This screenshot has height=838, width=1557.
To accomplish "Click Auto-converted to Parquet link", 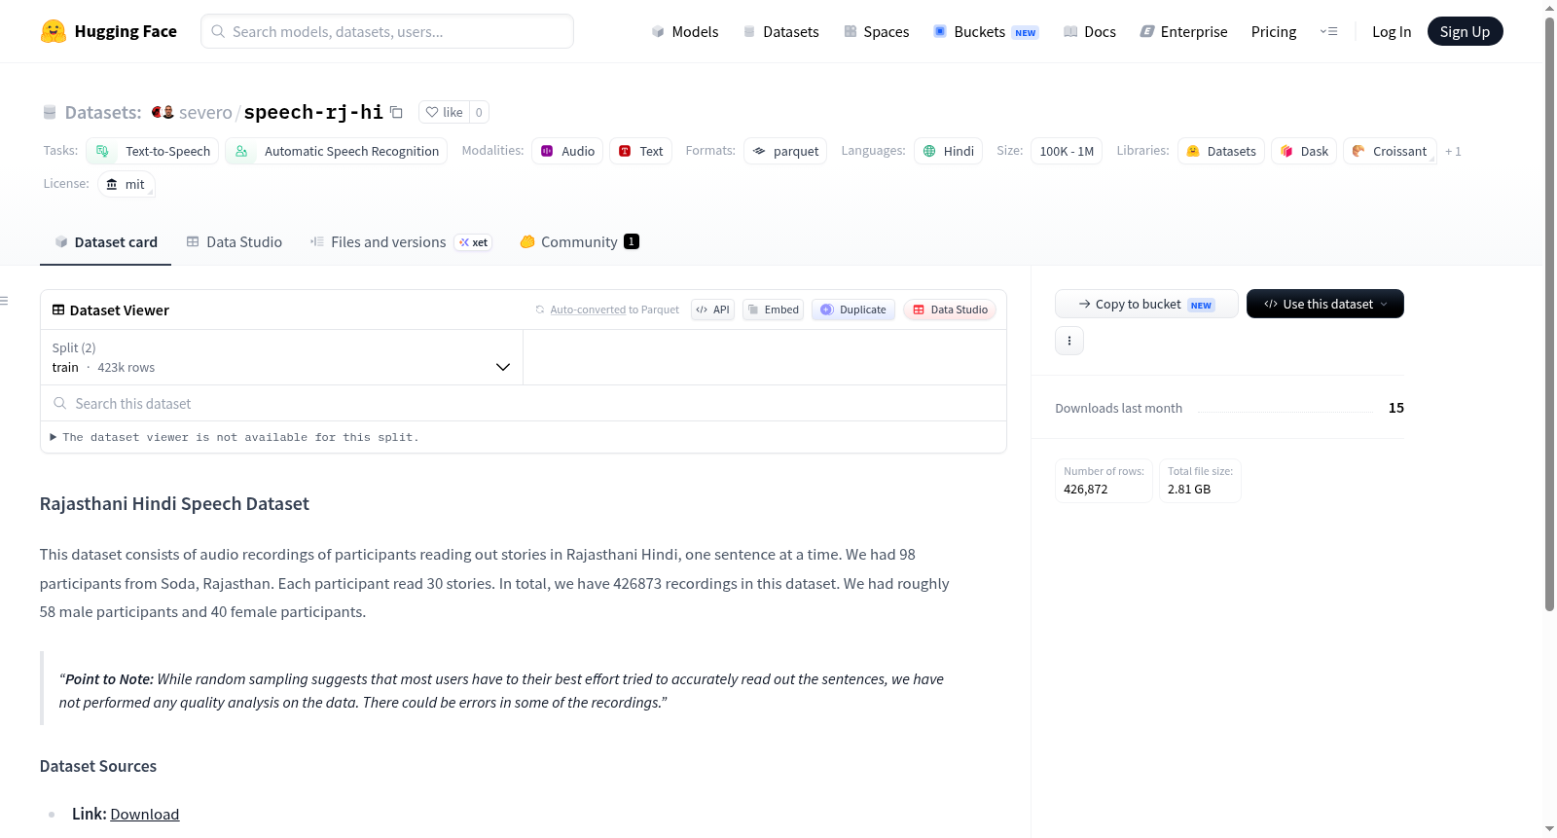I will [x=588, y=310].
